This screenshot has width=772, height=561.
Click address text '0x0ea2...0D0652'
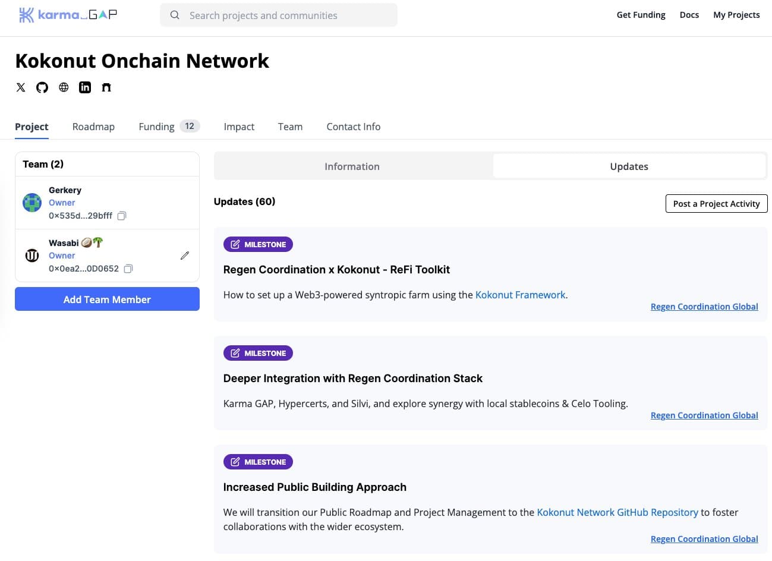(84, 269)
